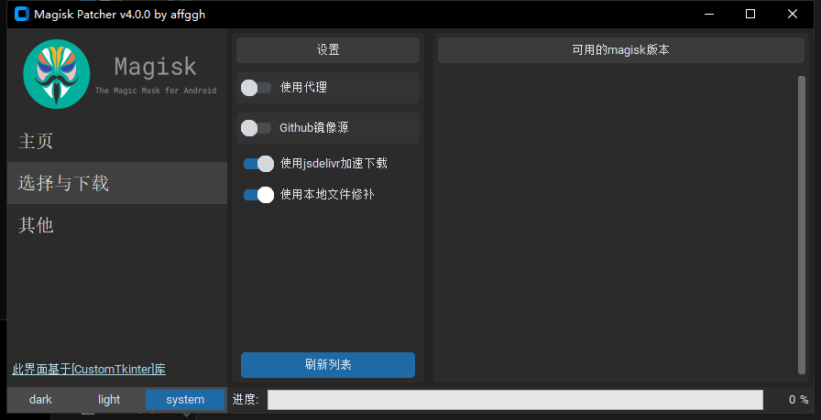Enable the Github镜像源 switch
Viewport: 821px width, 420px height.
point(256,128)
